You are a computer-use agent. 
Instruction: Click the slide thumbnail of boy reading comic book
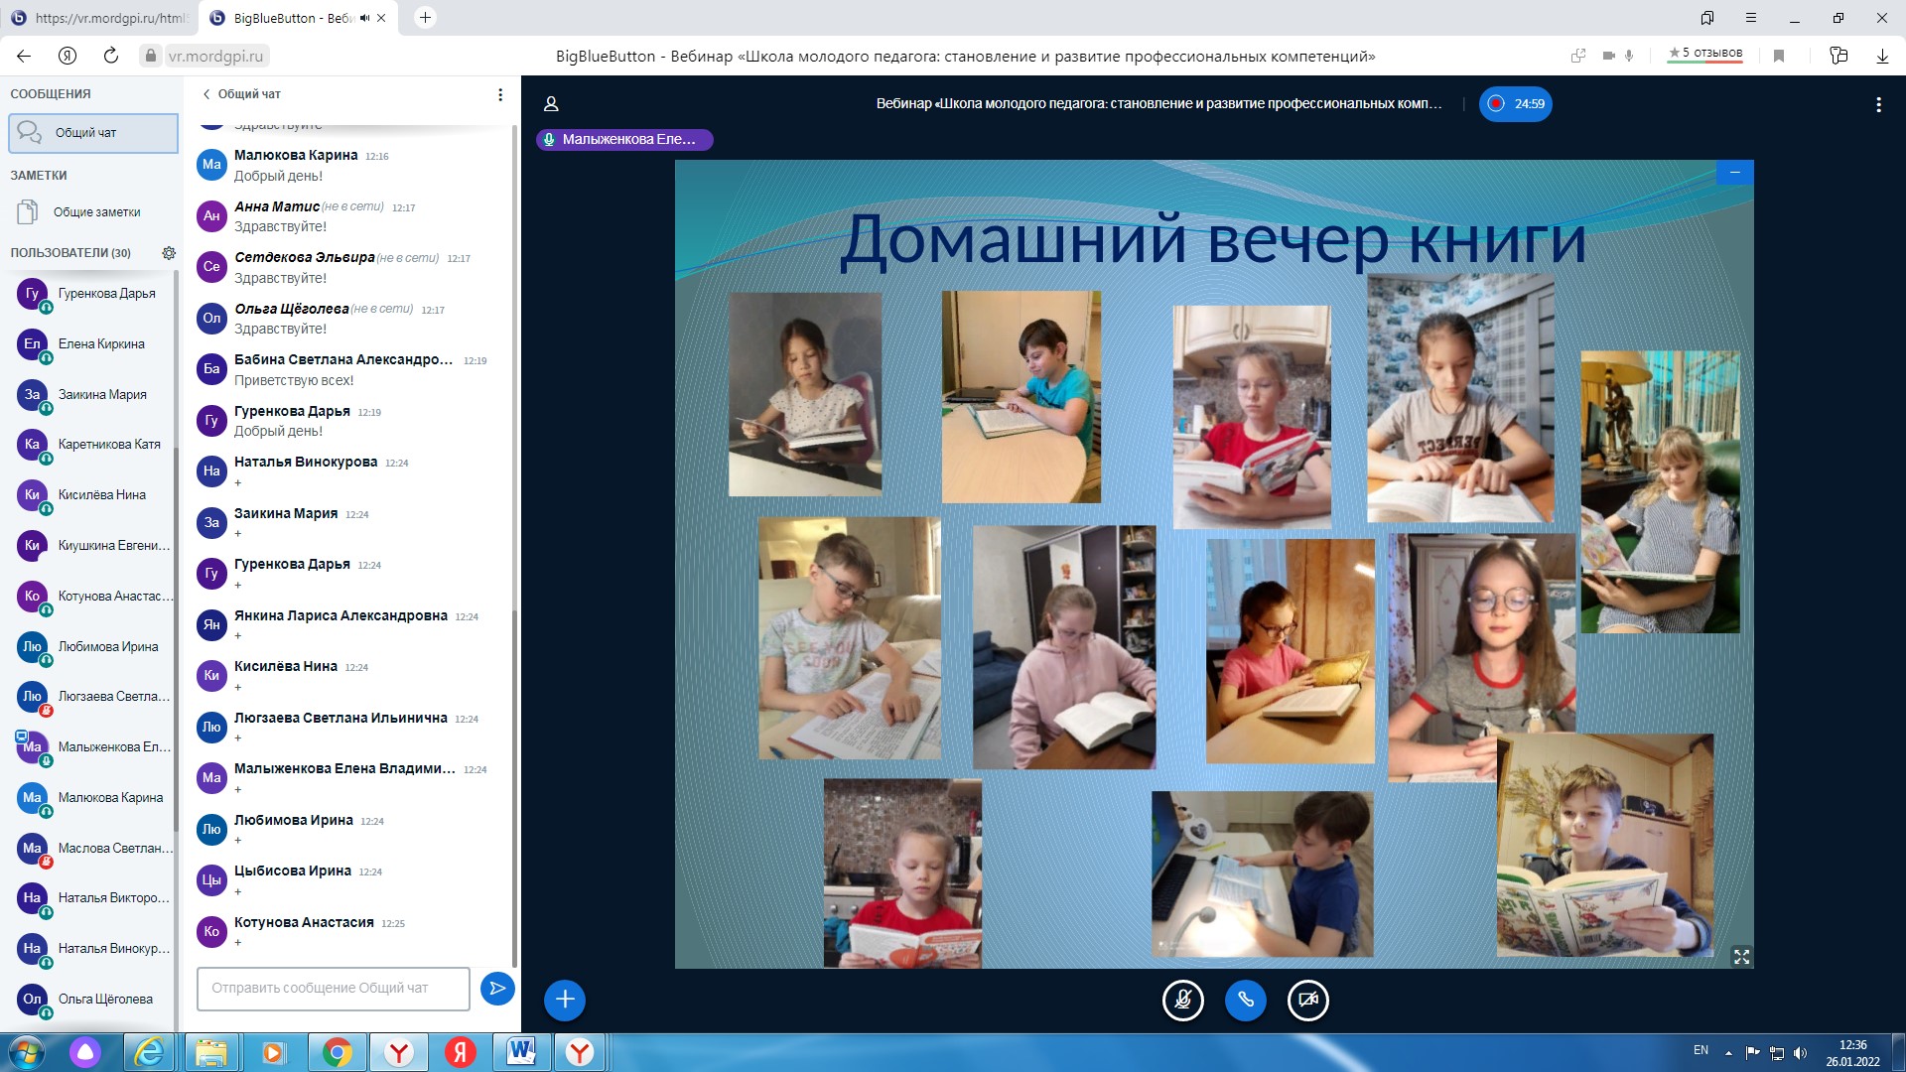(1605, 846)
